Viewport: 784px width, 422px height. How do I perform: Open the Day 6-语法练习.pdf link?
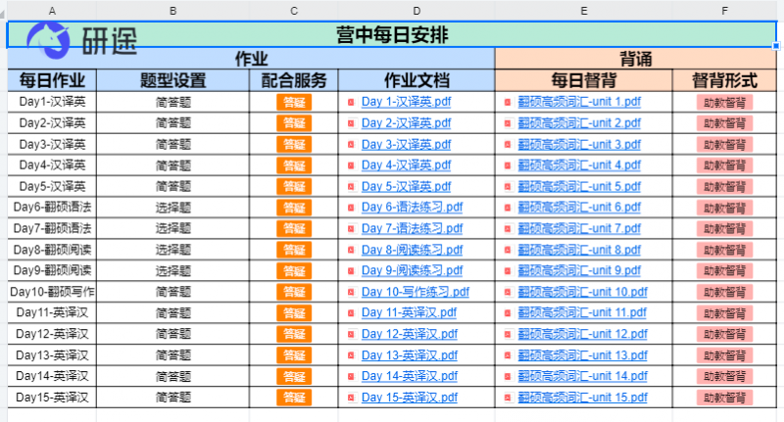[x=412, y=208]
